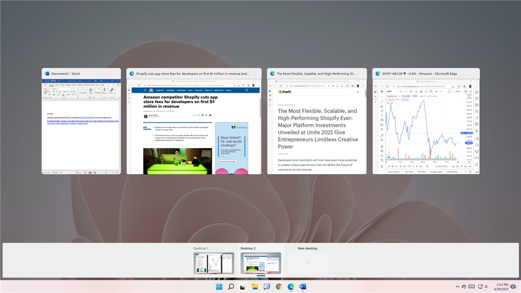521x293 pixels.
Task: Open Word from the taskbar
Action: [x=303, y=287]
